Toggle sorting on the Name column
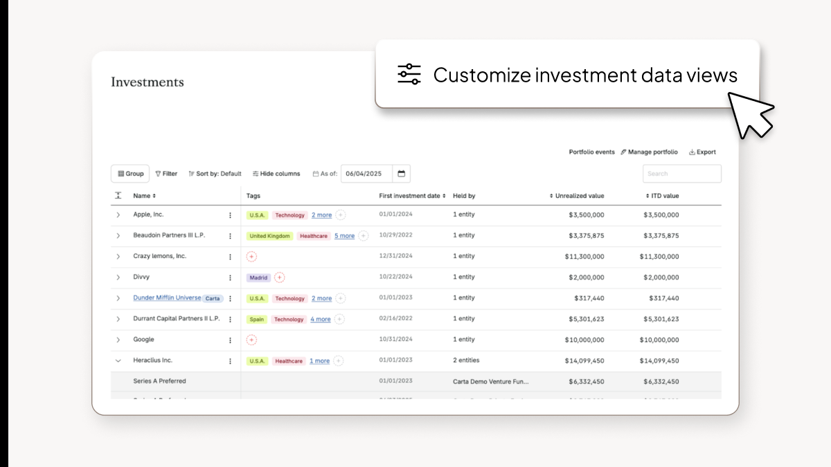Image resolution: width=831 pixels, height=467 pixels. click(152, 196)
